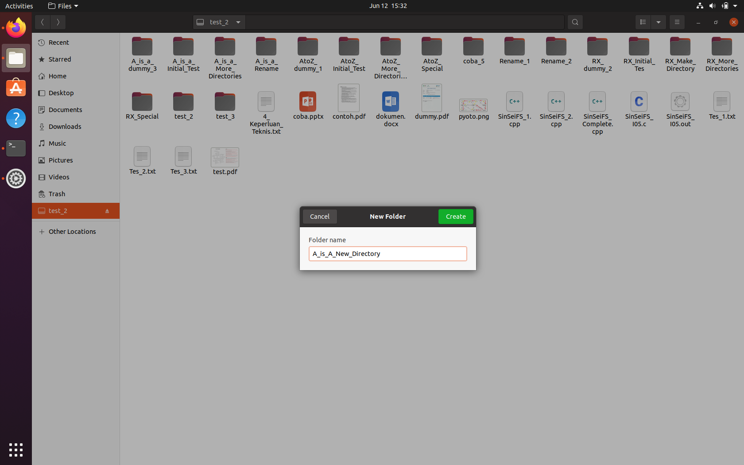744x465 pixels.
Task: Click the Folder name input field
Action: 387,254
